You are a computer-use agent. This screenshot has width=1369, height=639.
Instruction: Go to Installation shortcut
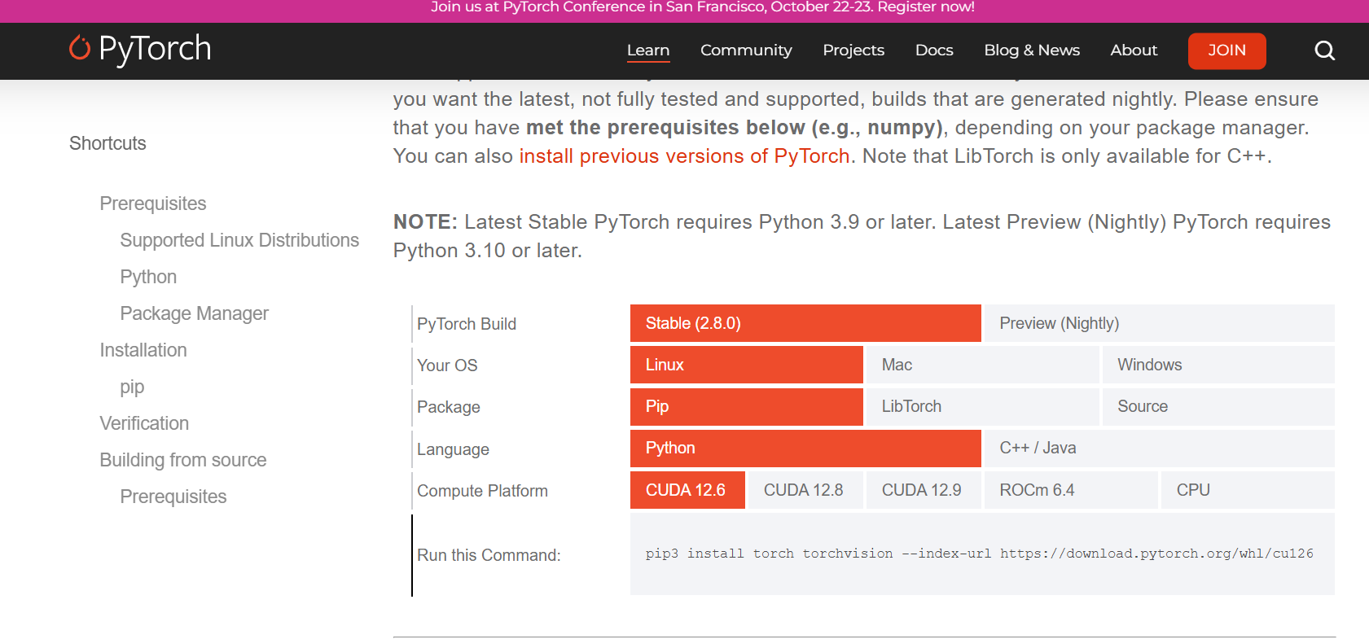[x=143, y=350]
